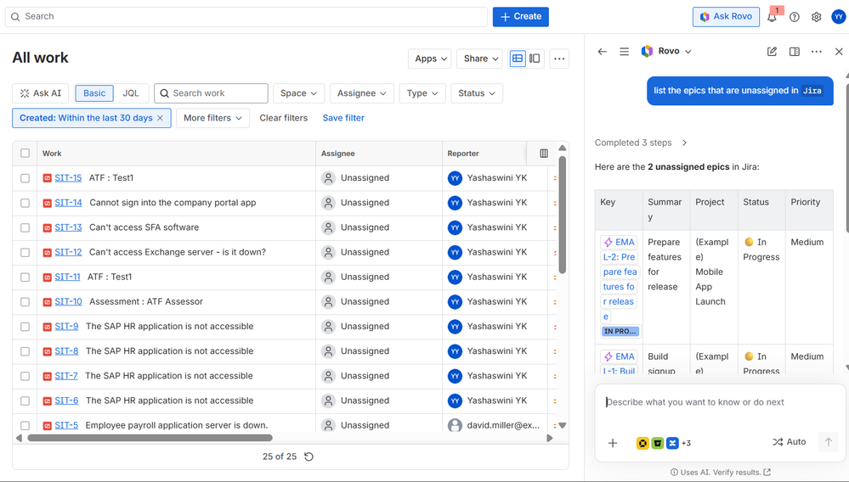Focus the top Search field

pyautogui.click(x=246, y=17)
